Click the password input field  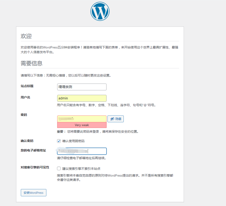[x=82, y=119]
